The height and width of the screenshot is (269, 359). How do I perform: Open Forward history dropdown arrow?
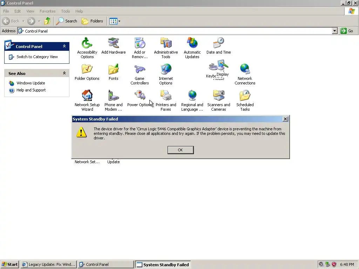[39, 21]
